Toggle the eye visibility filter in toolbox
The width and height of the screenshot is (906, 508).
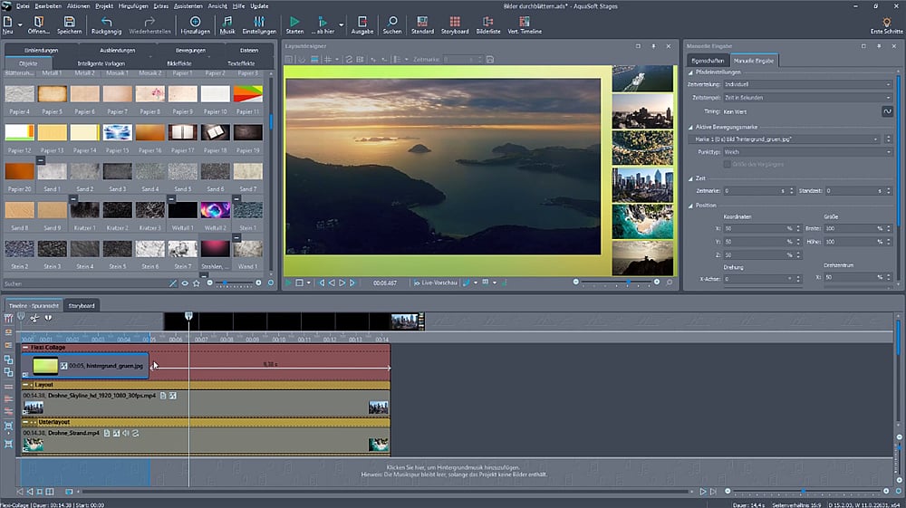tap(185, 283)
